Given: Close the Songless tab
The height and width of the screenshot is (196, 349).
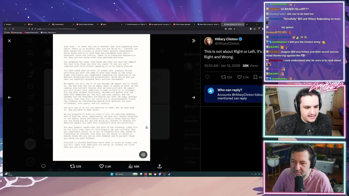Looking at the screenshot, I should tap(25, 24).
